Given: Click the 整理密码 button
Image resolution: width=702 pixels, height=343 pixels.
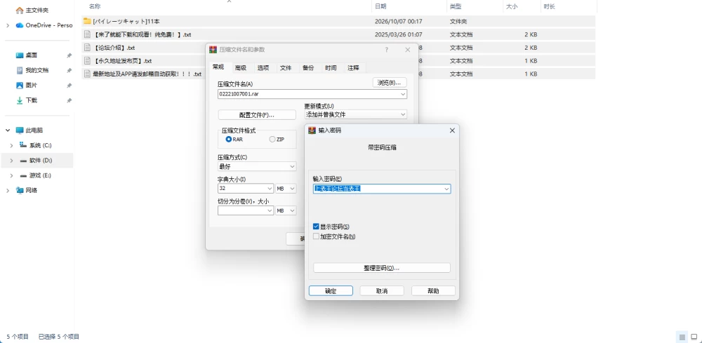Looking at the screenshot, I should click(381, 268).
